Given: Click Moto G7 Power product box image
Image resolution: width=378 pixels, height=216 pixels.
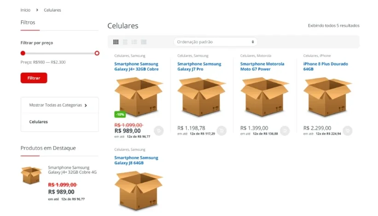Looking at the screenshot, I should pos(264,97).
